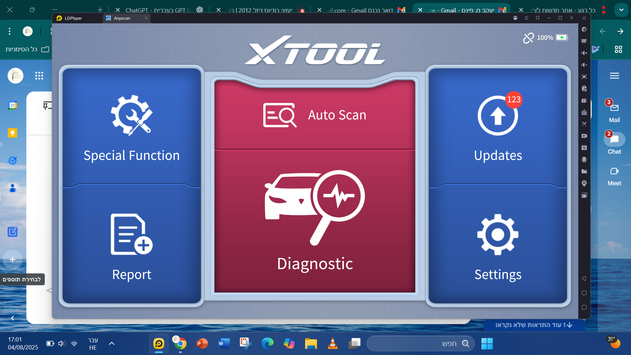Start Auto Scan
The width and height of the screenshot is (631, 355).
pyautogui.click(x=315, y=115)
